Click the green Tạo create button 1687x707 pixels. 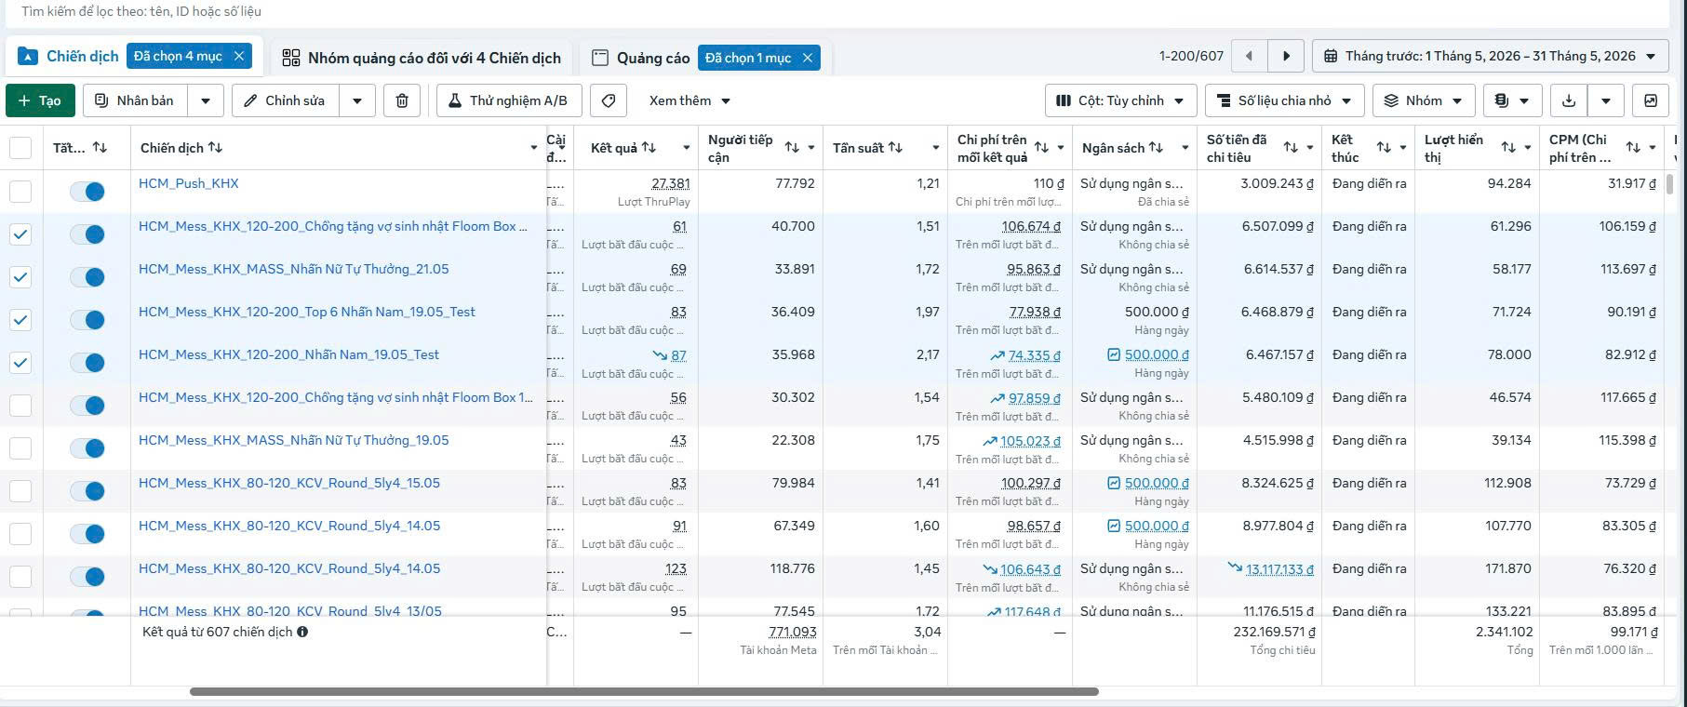[40, 100]
